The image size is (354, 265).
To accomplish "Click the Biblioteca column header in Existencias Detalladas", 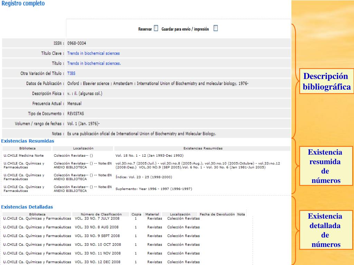I will [x=37, y=214].
